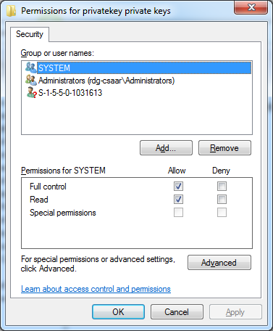Open Advanced permission settings
Screen dimensions: 273x331
click(219, 263)
